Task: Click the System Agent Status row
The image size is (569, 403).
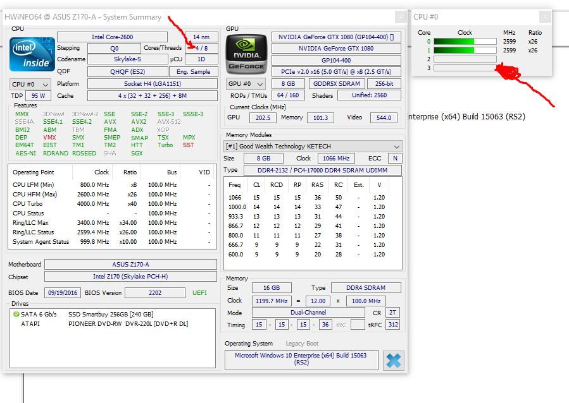Action: (112, 241)
